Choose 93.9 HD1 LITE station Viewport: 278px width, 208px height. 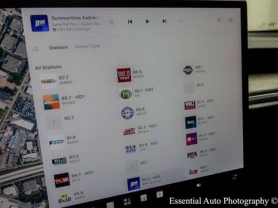(x=141, y=148)
